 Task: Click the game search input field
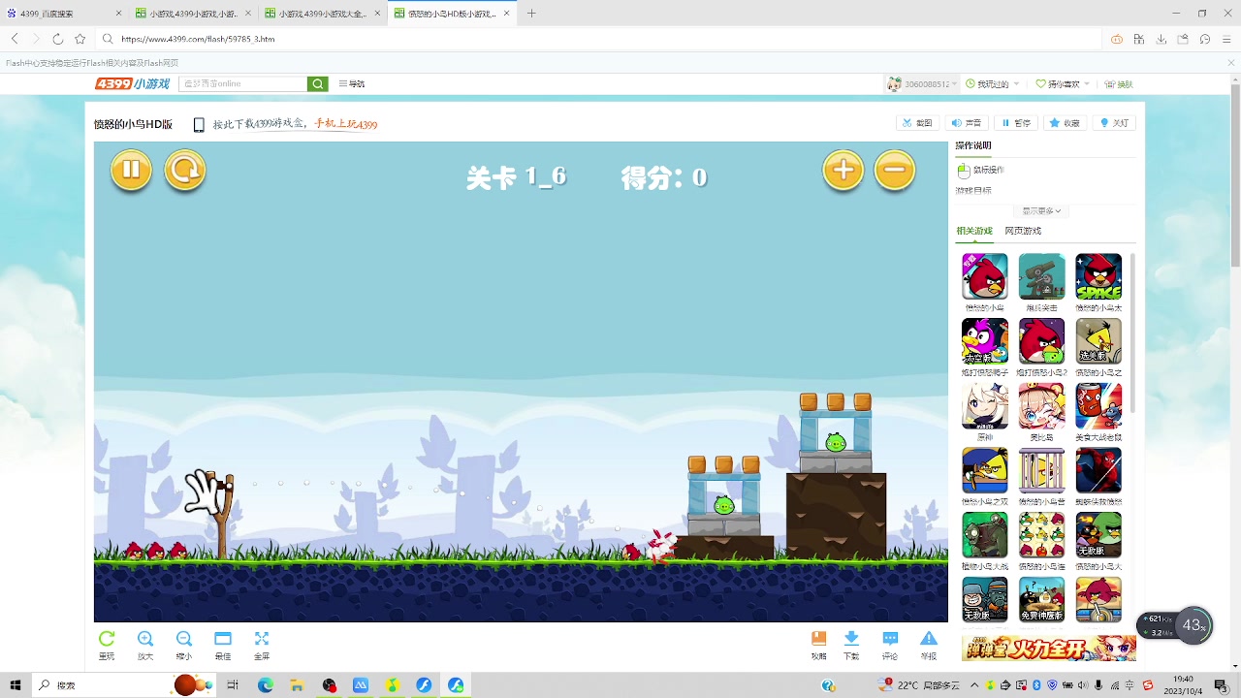click(x=242, y=83)
